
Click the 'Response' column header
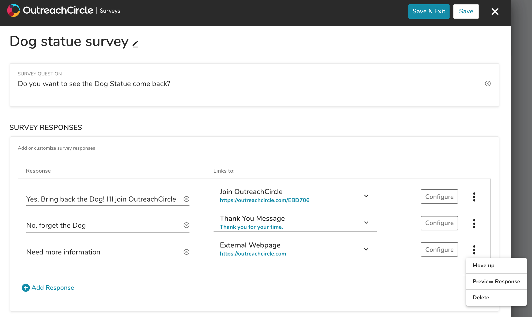pyautogui.click(x=38, y=171)
